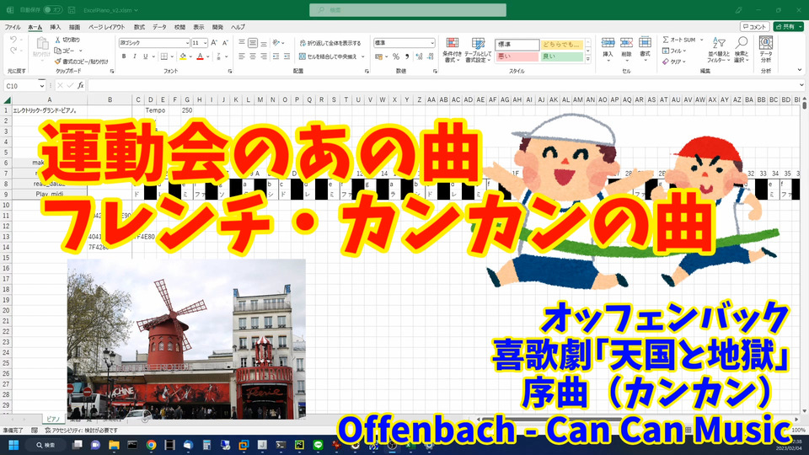Open the font size dropdown showing 11
The width and height of the screenshot is (809, 455).
[205, 43]
